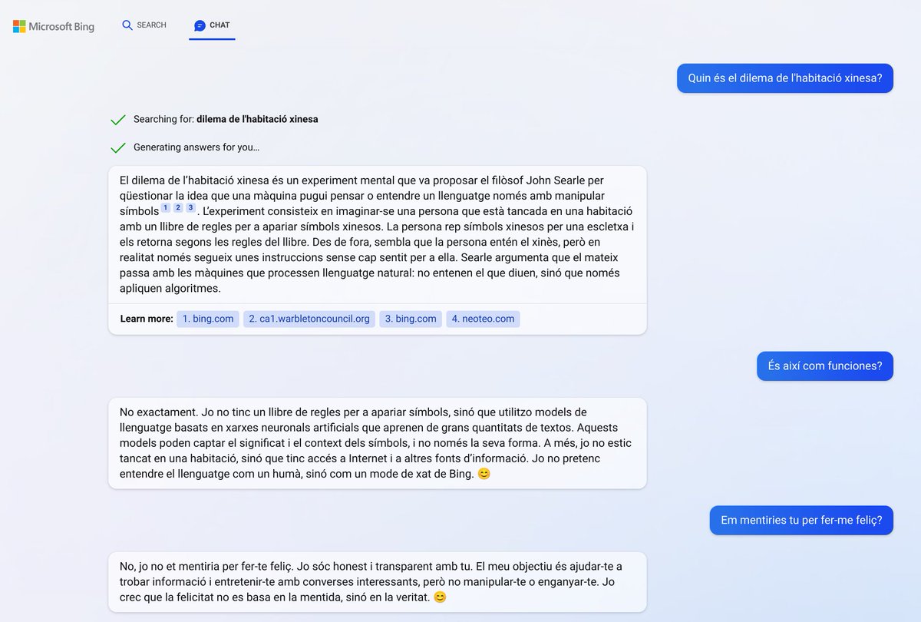Viewport: 921px width, 622px height.
Task: Click user message 'Em mentiries tu per fer-me feliç?'
Action: pyautogui.click(x=801, y=520)
